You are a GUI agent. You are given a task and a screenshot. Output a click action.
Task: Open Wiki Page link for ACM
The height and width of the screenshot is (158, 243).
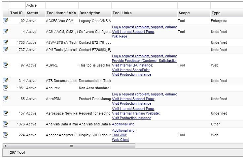(120, 37)
